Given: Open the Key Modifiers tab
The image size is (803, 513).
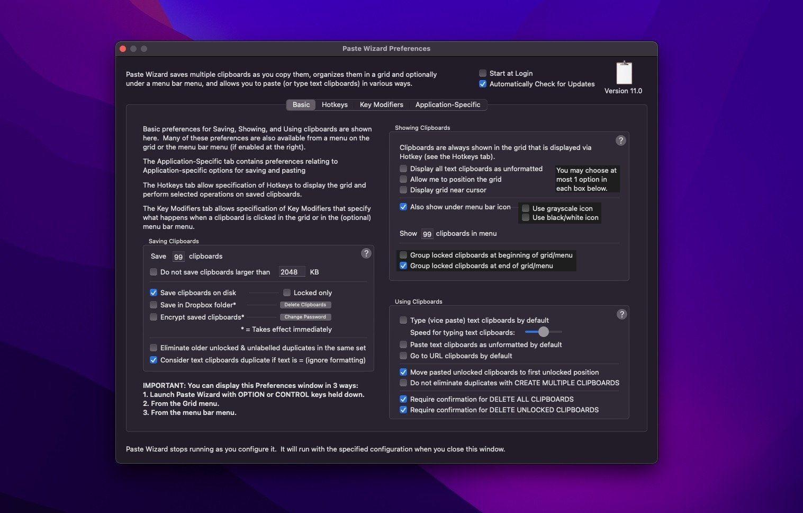Looking at the screenshot, I should (381, 104).
